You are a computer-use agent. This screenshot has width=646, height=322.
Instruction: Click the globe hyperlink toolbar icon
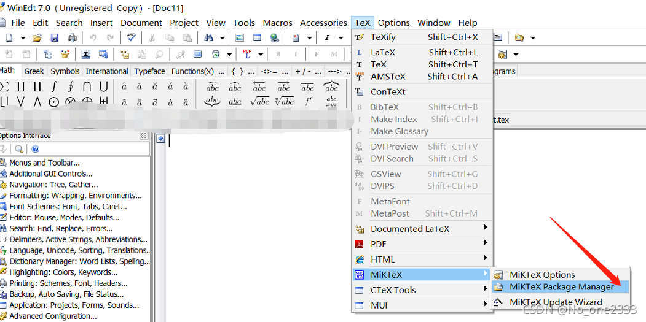click(275, 38)
